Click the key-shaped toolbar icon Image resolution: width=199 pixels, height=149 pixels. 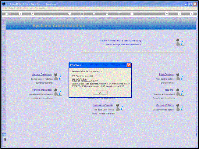(x=8, y=14)
